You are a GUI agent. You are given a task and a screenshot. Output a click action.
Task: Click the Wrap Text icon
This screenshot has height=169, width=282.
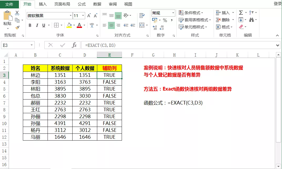[x=142, y=16]
